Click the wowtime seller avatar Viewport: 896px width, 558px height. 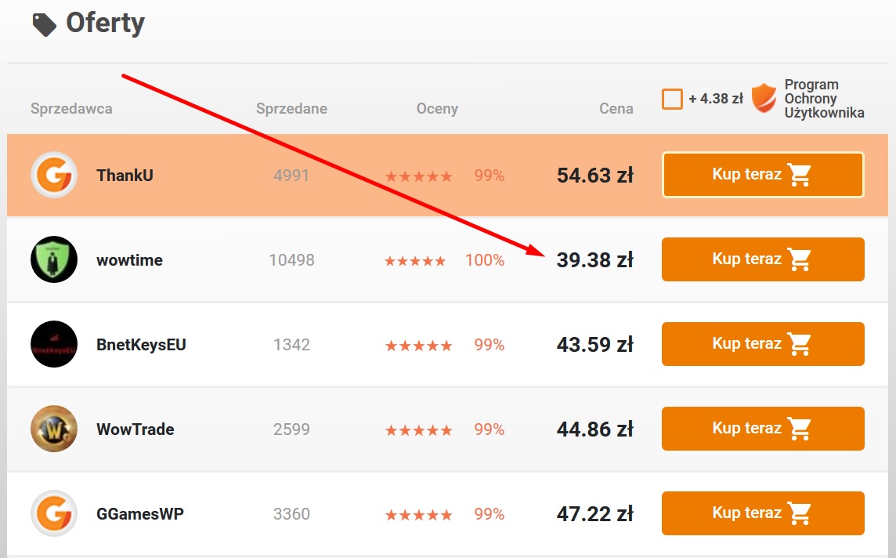(x=54, y=259)
